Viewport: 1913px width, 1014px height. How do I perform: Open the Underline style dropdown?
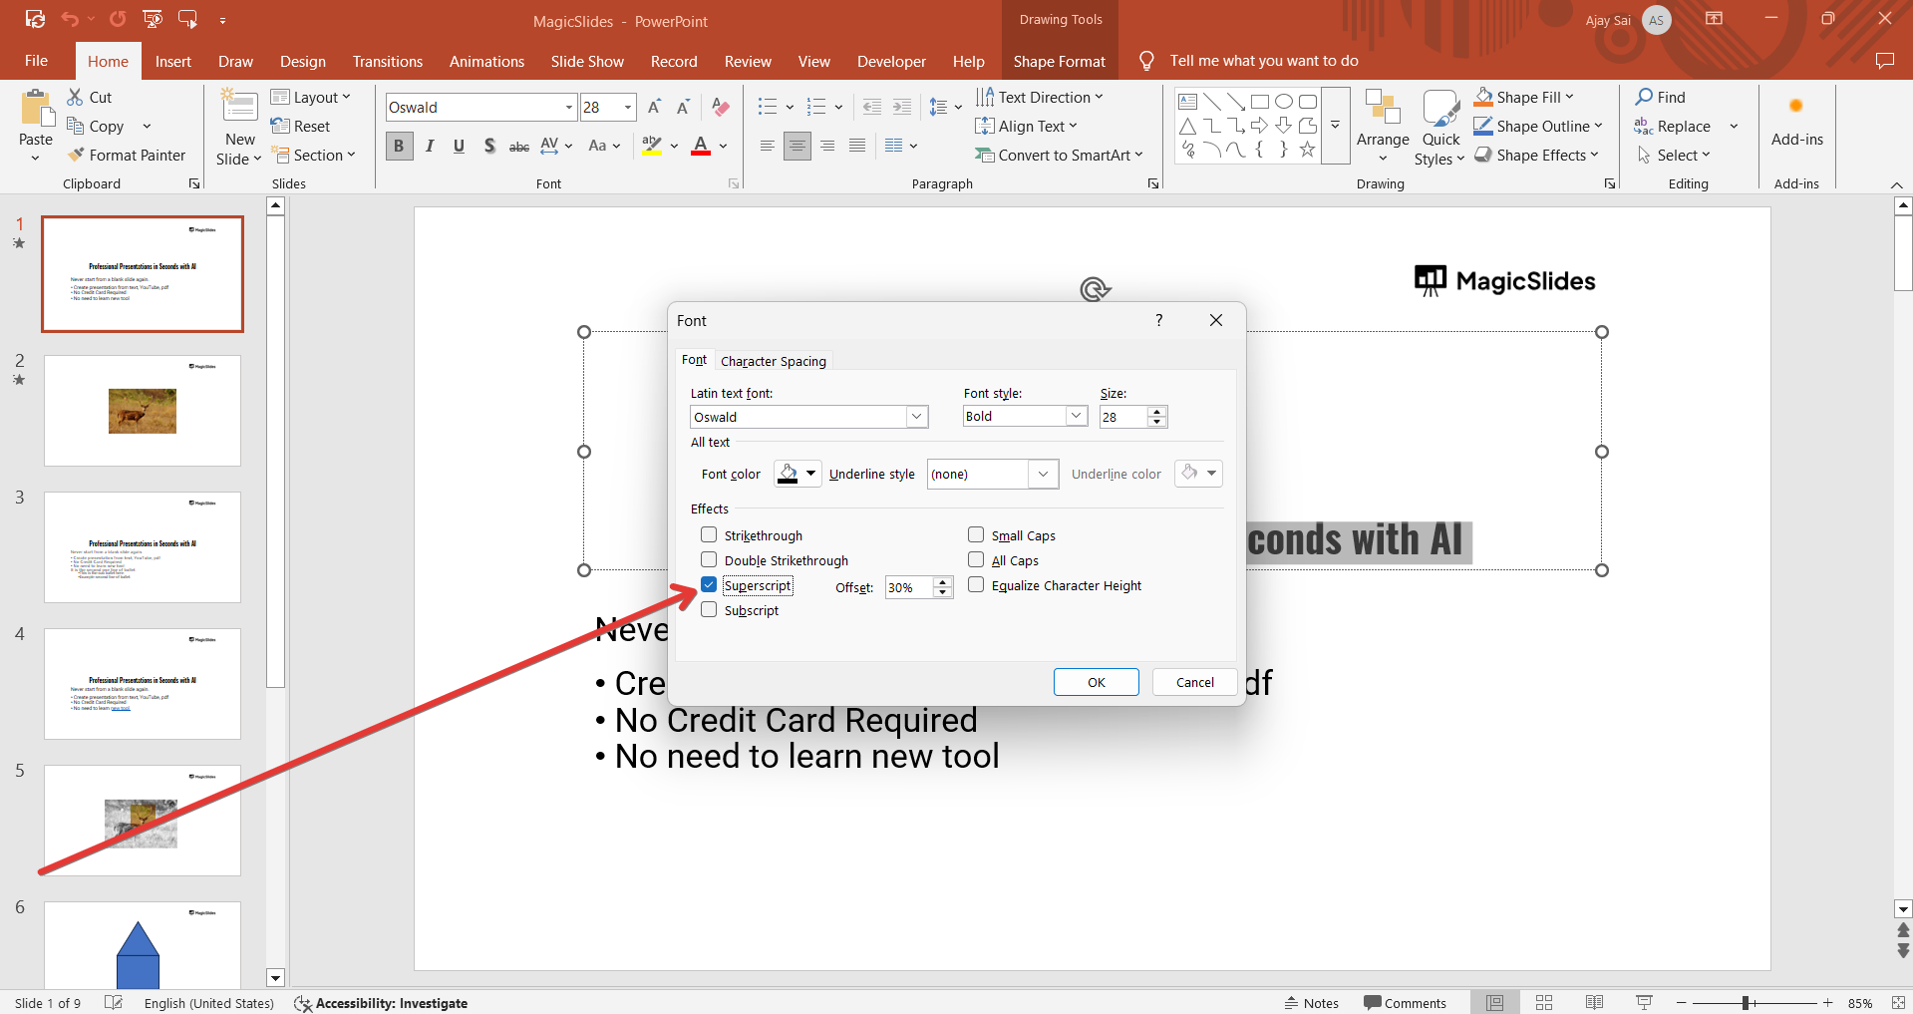(1043, 475)
